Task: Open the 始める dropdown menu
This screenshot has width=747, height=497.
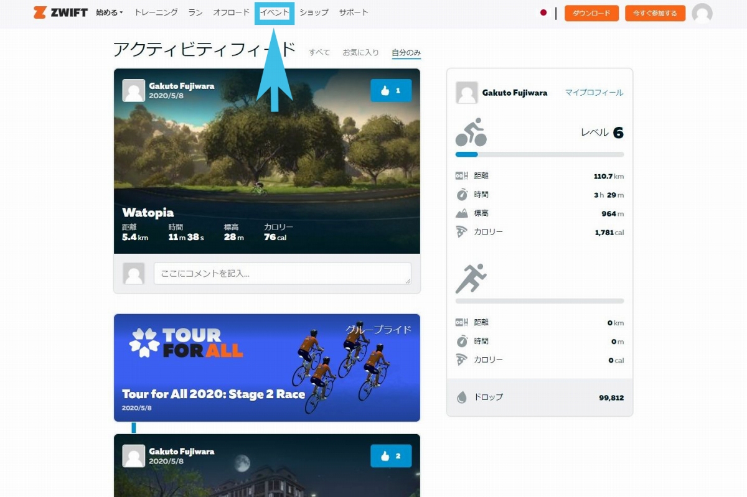Action: pyautogui.click(x=110, y=12)
